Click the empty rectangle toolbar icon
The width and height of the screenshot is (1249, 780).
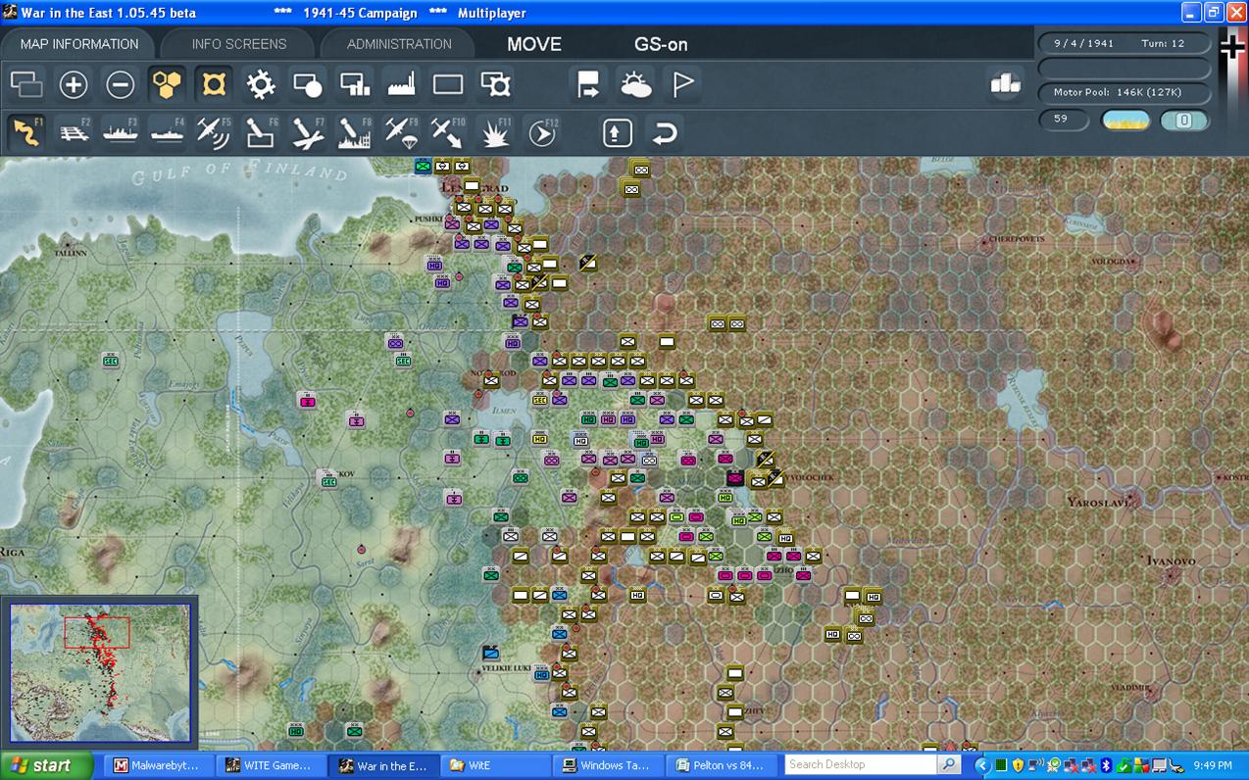448,85
